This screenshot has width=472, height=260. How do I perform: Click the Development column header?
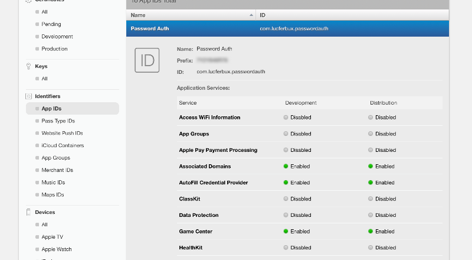point(301,103)
